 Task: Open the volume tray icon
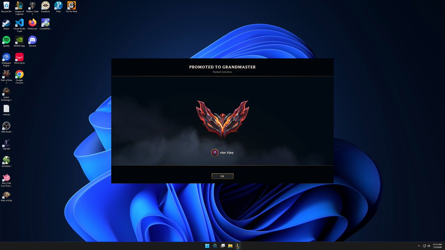click(429, 246)
